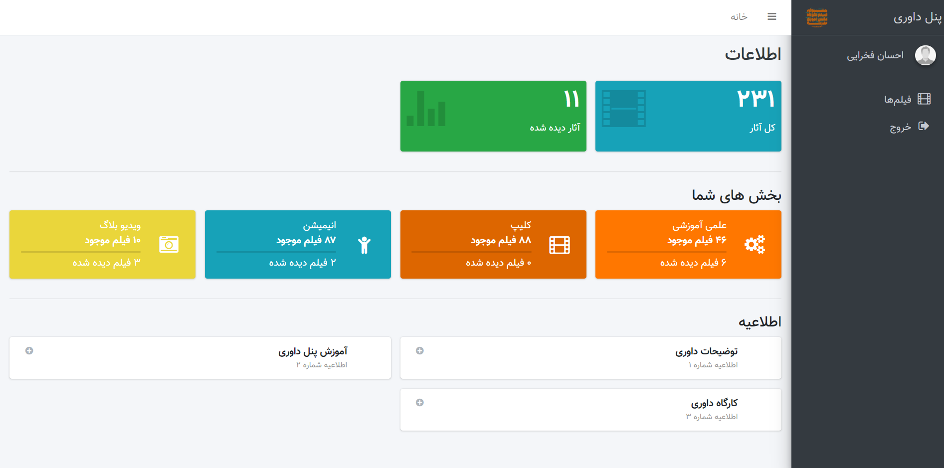Click the logout arrow icon

tap(924, 126)
